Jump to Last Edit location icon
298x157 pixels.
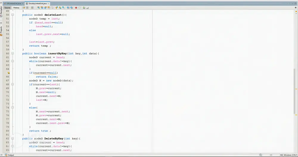24,8
